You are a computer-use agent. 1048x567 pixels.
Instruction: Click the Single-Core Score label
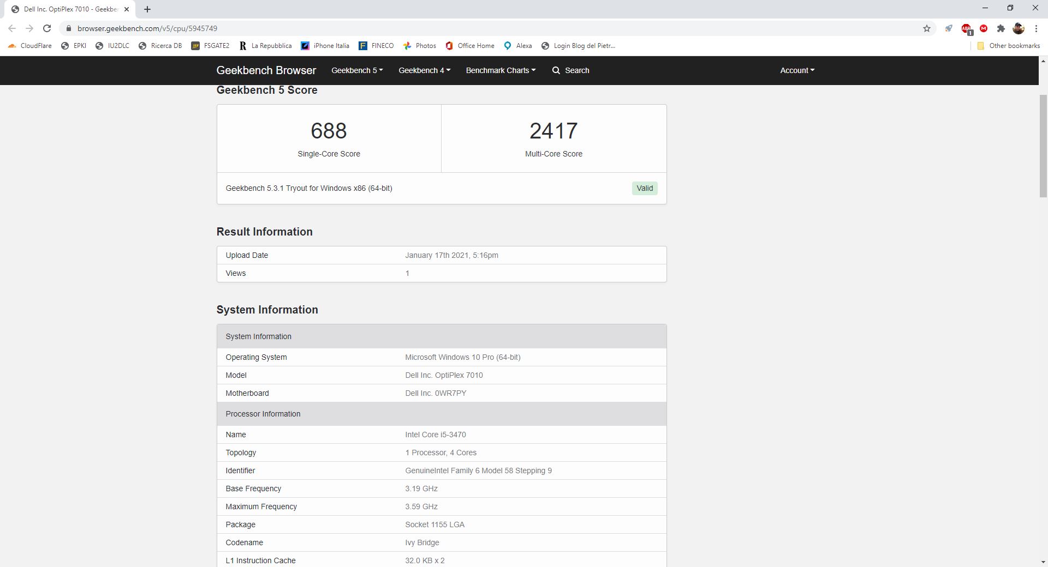pos(329,154)
